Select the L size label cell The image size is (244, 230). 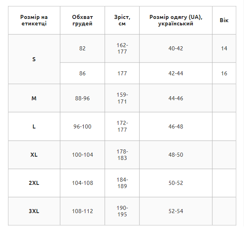pyautogui.click(x=34, y=126)
